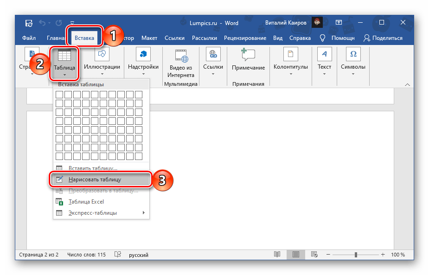The image size is (429, 275).
Task: Switch to the Вид tab
Action: 278,38
